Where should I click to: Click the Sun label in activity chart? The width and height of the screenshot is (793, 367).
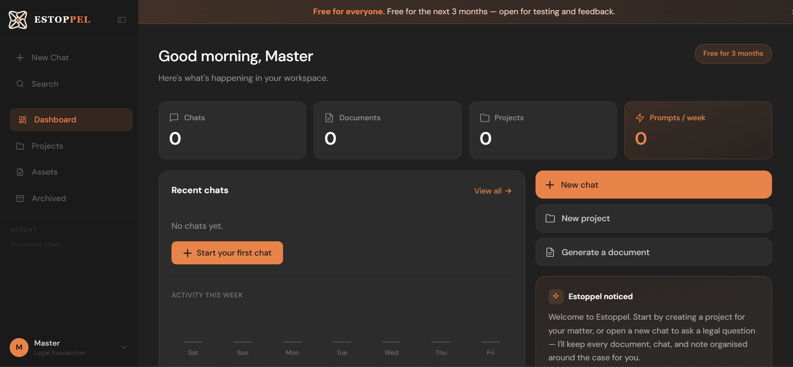click(242, 353)
